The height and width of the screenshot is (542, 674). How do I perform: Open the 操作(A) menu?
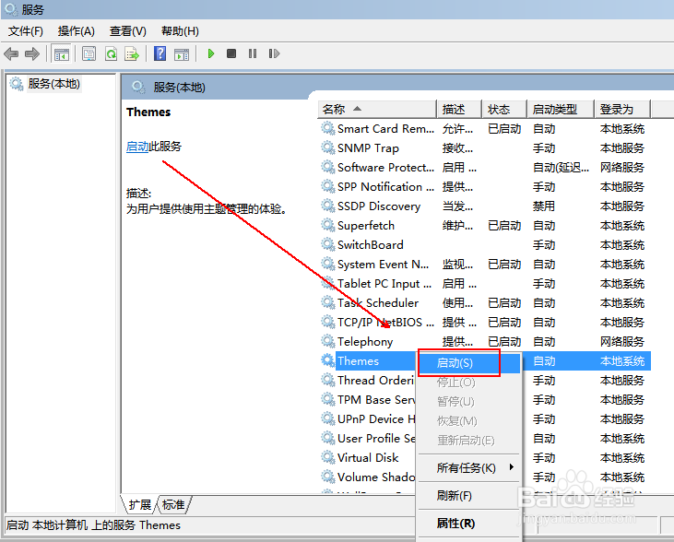tap(77, 31)
